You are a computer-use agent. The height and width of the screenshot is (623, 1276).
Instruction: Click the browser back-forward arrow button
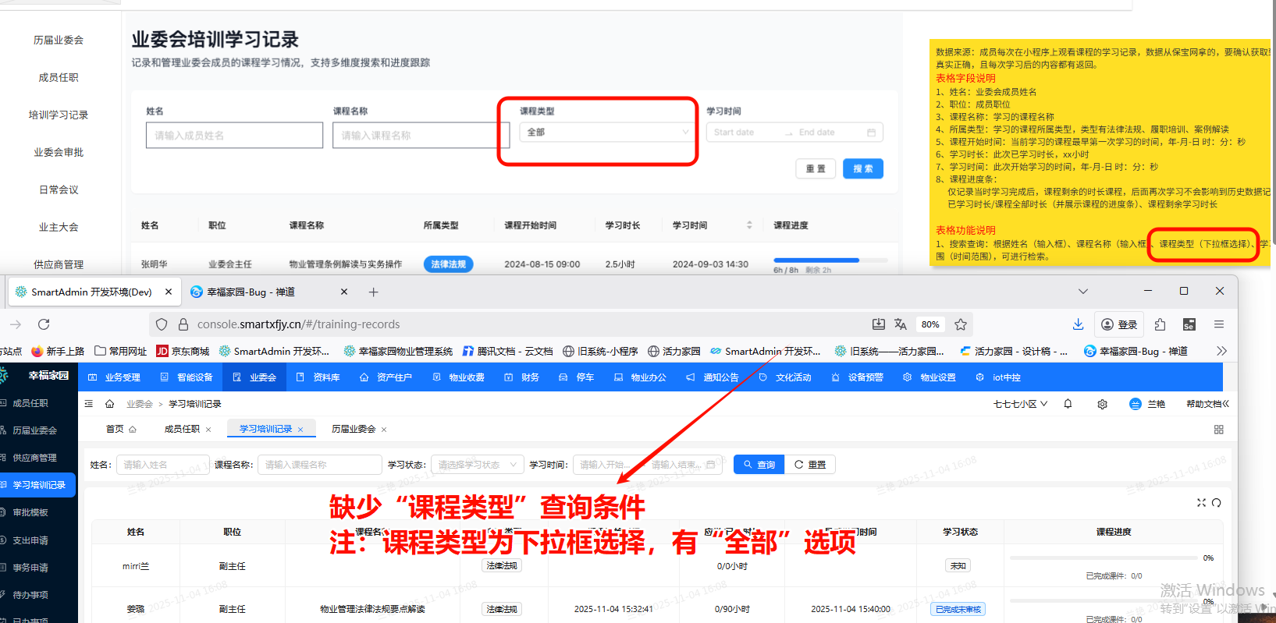tap(16, 324)
